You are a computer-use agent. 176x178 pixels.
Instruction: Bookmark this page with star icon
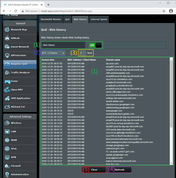pos(164,11)
